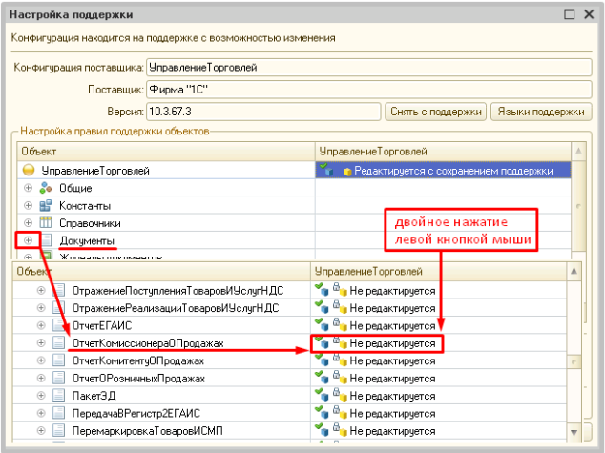Expand ОтражениеРеализацииТоваровИУслугНДС node
Viewport: 605px width, 453px height.
click(41, 308)
